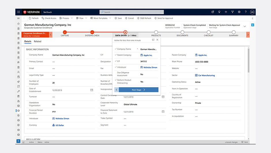Viewport: 271px width, 153px height.
Task: Open US Dollar currency link
Action: (x=59, y=125)
